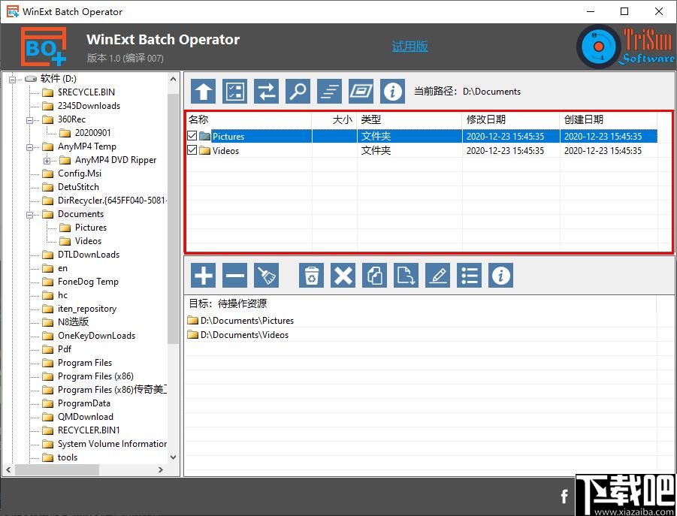
Task: Click the sort lines toolbar icon
Action: (329, 91)
